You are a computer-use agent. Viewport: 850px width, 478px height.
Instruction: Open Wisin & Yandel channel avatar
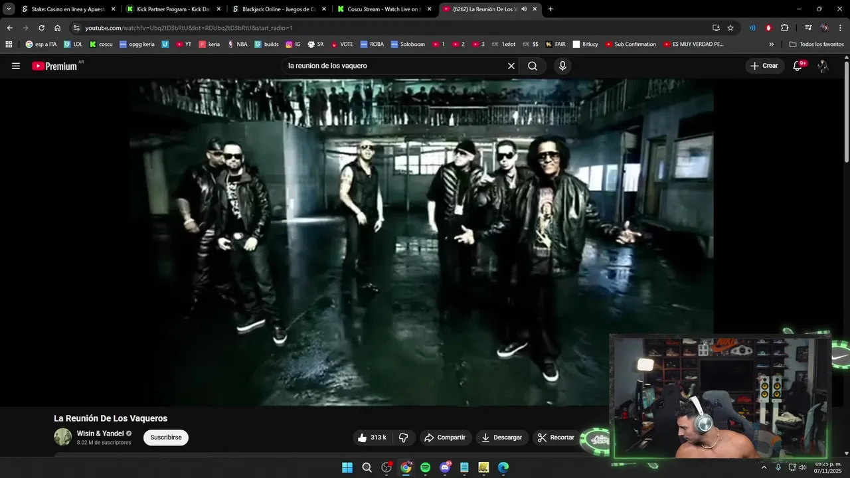point(63,437)
